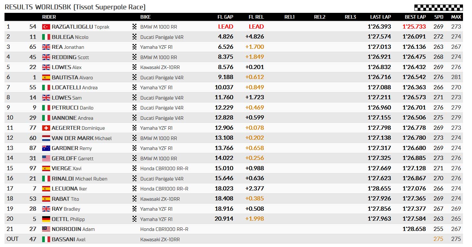Click Gerloff's best lap time 1'26.885
Image resolution: width=472 pixels, height=247 pixels.
tap(414, 158)
